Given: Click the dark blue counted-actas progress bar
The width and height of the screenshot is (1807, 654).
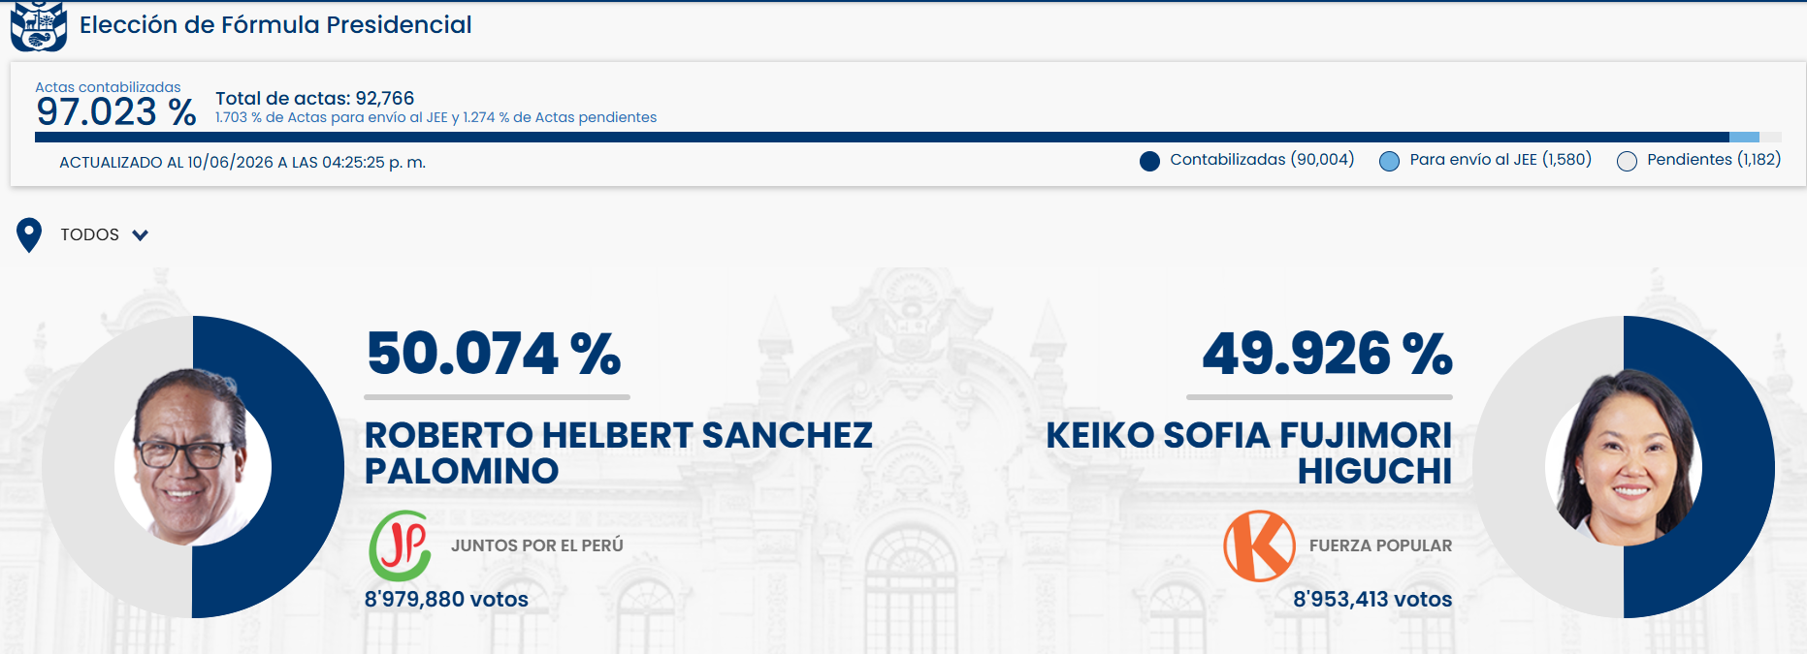Looking at the screenshot, I should [x=882, y=138].
